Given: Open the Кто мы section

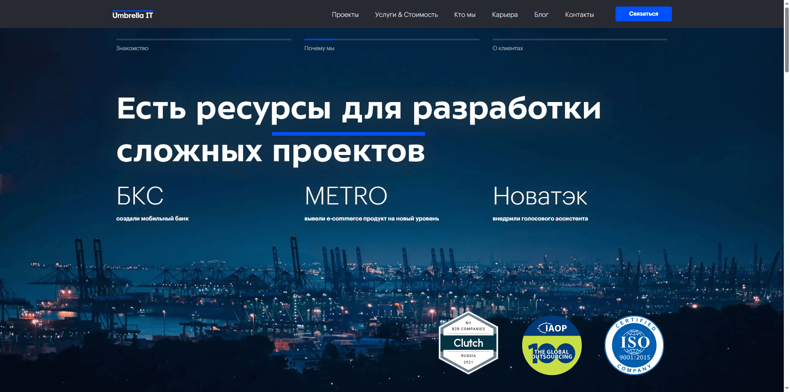Looking at the screenshot, I should click(464, 14).
